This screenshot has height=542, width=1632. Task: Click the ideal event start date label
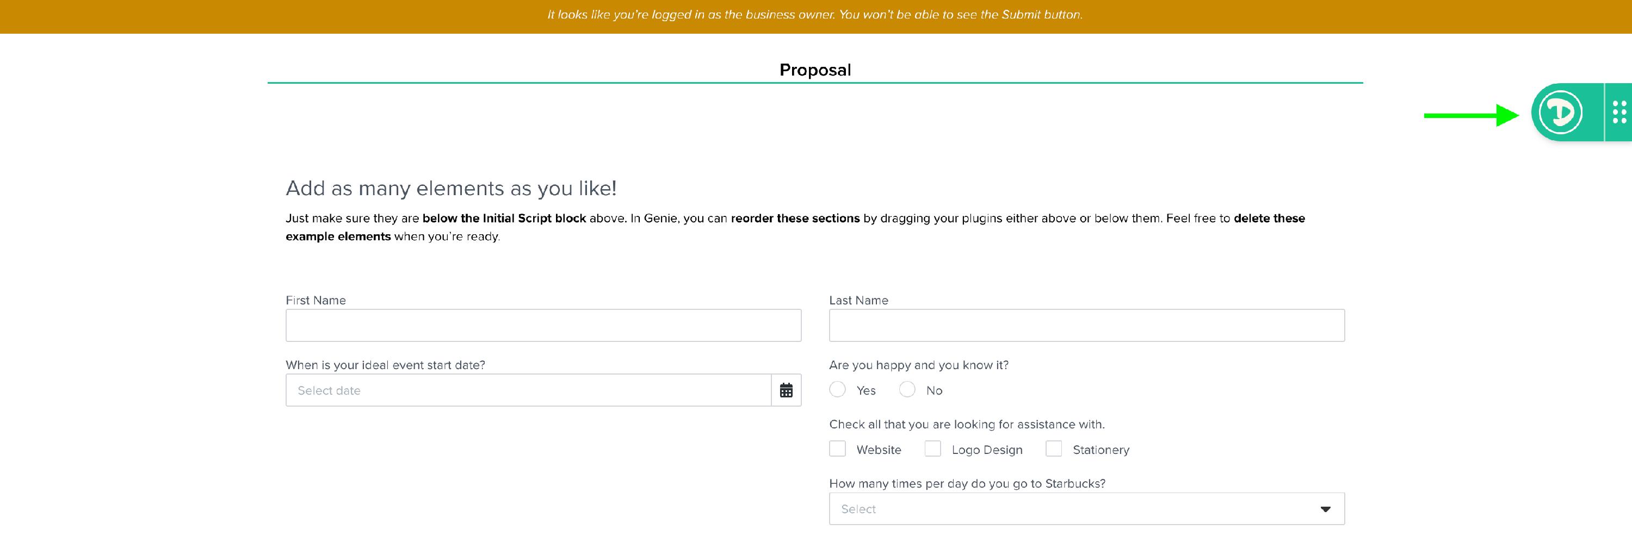[385, 365]
